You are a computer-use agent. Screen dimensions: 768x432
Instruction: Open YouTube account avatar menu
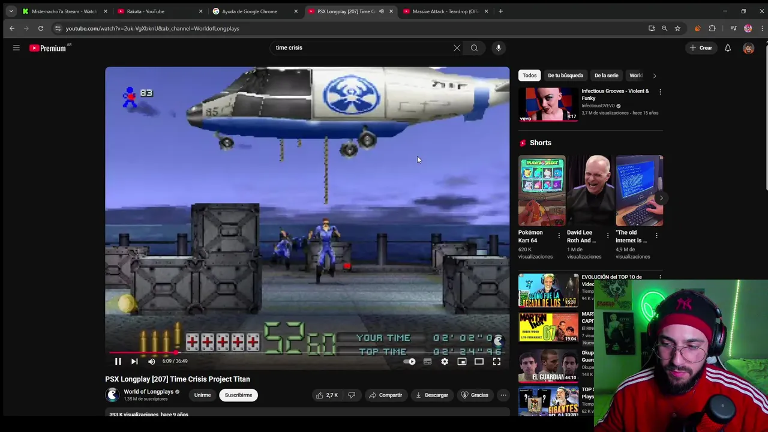coord(748,48)
